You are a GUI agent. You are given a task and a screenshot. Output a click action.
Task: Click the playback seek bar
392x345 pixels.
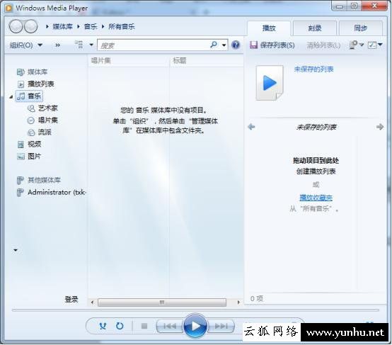click(x=195, y=310)
